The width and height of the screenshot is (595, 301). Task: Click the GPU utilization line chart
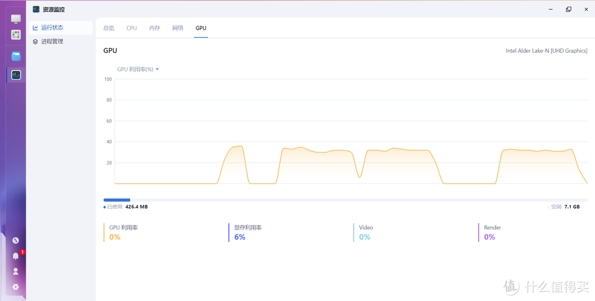click(x=351, y=131)
